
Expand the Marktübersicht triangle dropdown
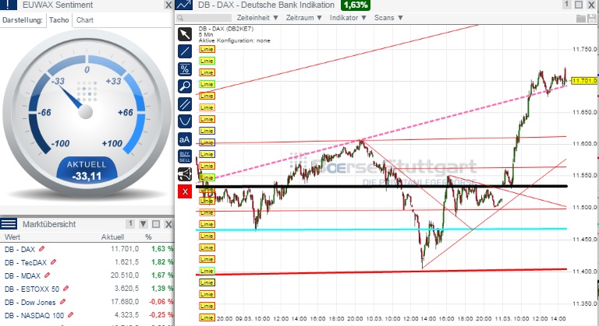click(144, 224)
